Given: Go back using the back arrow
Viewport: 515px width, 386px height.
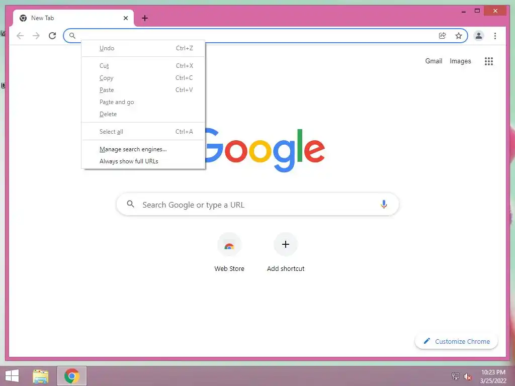Looking at the screenshot, I should click(x=20, y=36).
